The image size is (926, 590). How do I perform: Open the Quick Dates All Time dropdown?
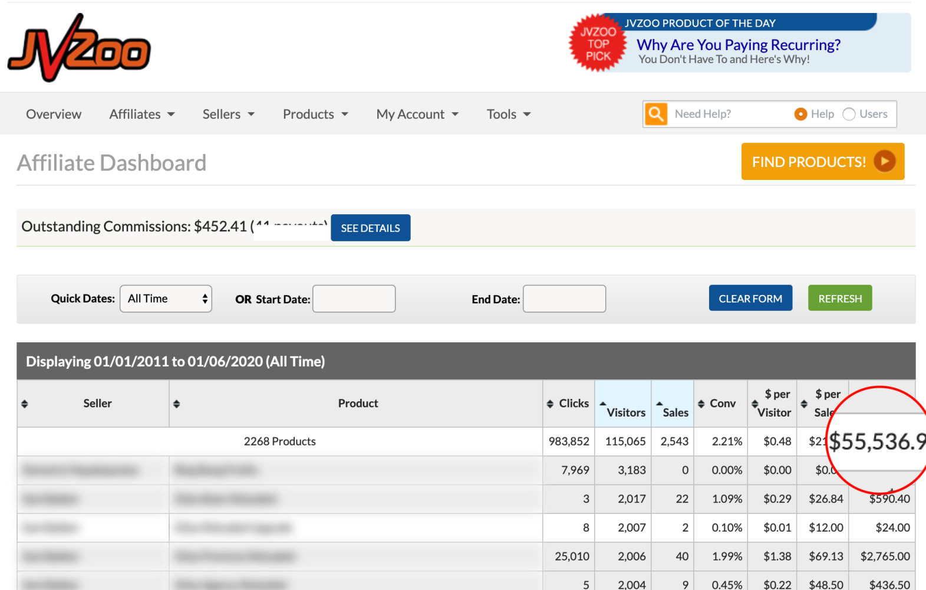(166, 299)
